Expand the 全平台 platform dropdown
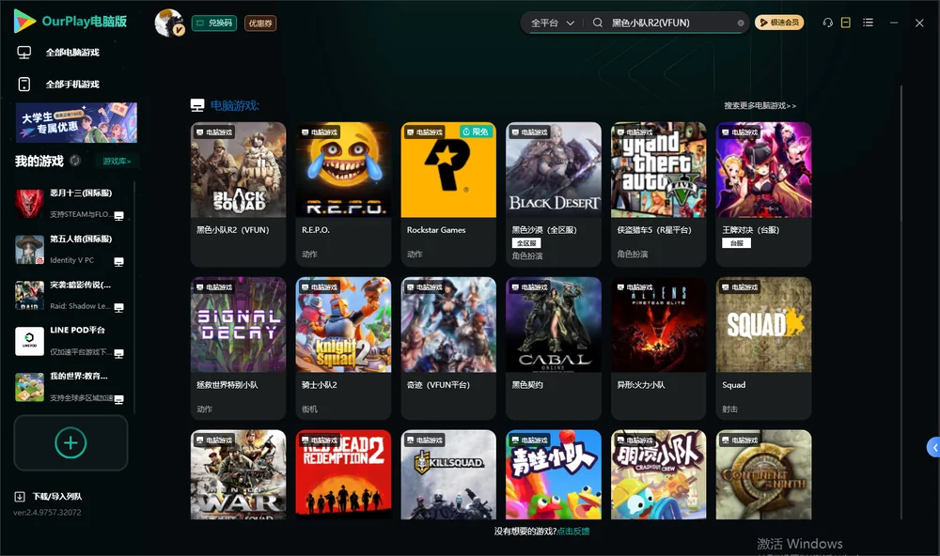The width and height of the screenshot is (940, 556). [x=552, y=23]
